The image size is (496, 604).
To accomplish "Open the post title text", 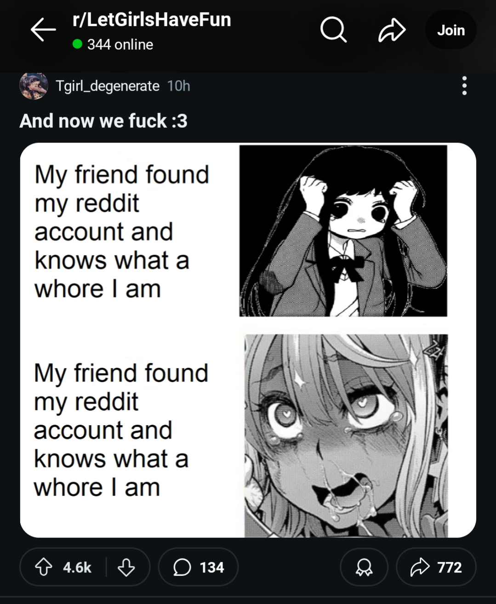I will click(103, 121).
